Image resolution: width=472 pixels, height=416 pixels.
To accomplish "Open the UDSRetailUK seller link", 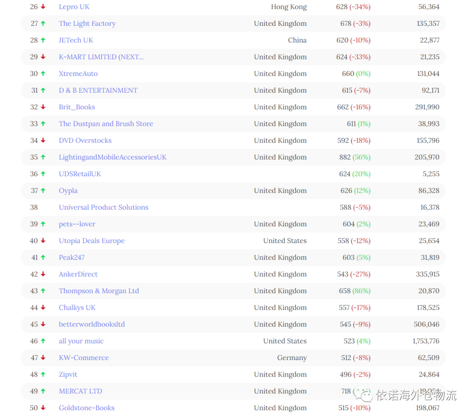I will (x=80, y=174).
